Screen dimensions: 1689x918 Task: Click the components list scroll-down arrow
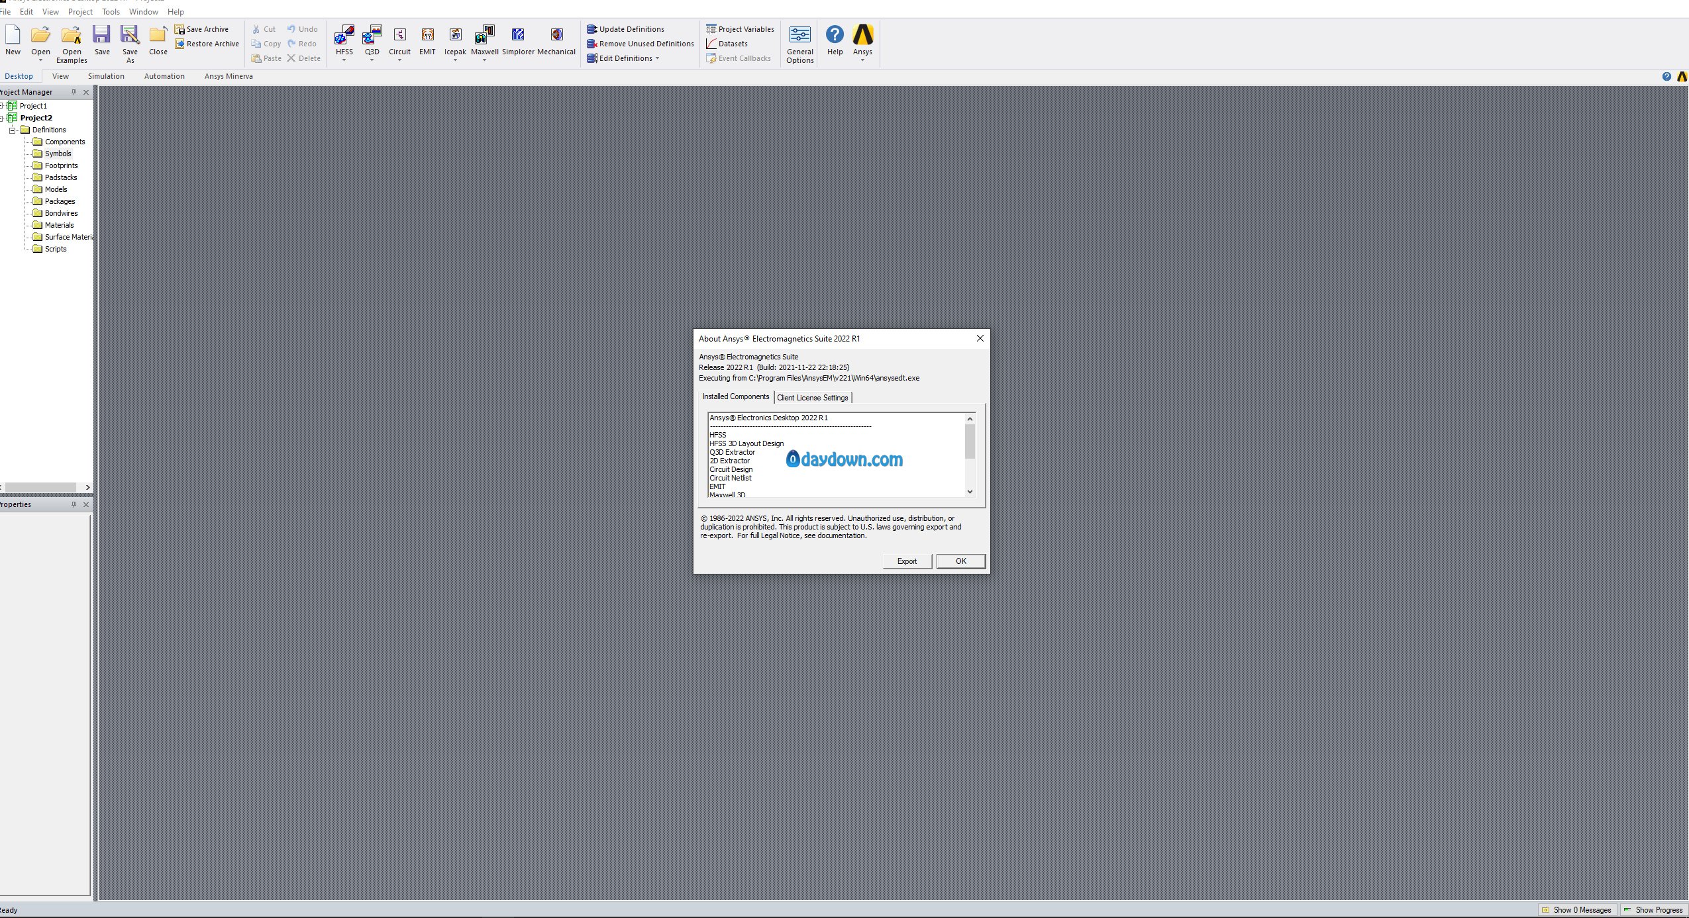(970, 492)
